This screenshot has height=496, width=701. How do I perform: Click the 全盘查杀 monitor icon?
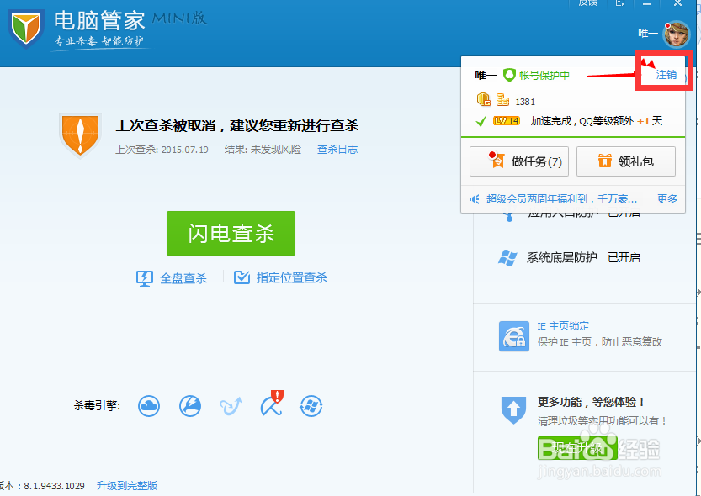(145, 278)
